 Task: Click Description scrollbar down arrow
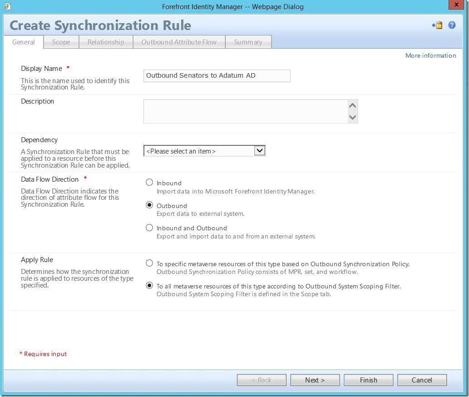point(353,117)
